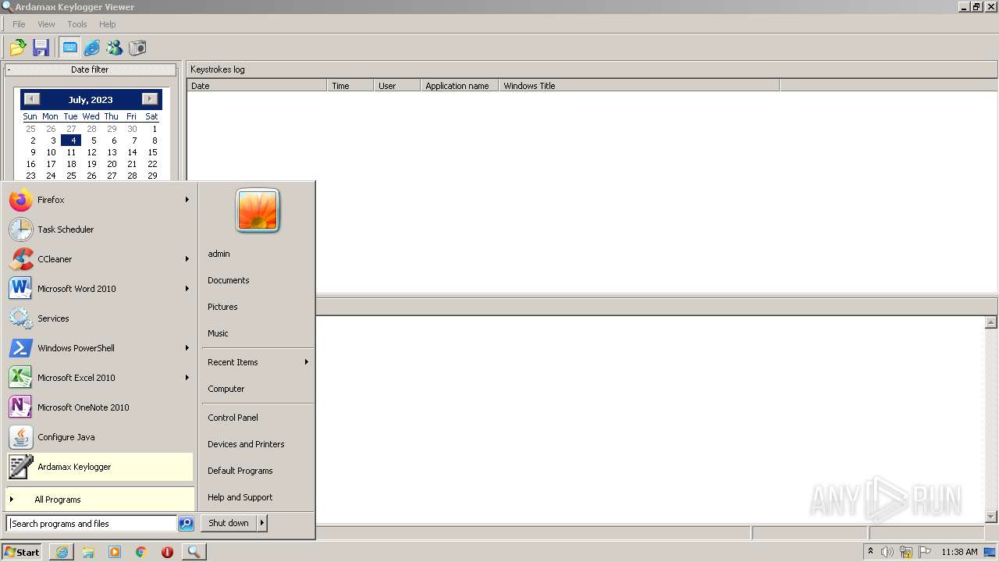The width and height of the screenshot is (999, 562).
Task: Open Google Chrome from taskbar
Action: click(141, 552)
